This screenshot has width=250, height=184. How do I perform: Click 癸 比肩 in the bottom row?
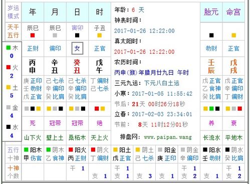tap(233, 158)
